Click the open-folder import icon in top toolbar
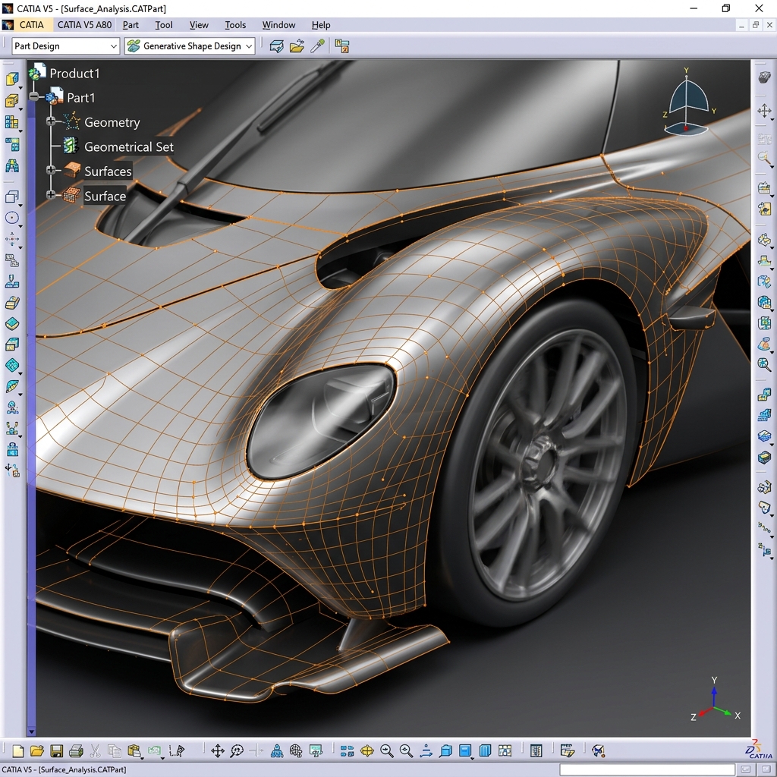Screen dimensions: 777x777 click(297, 46)
